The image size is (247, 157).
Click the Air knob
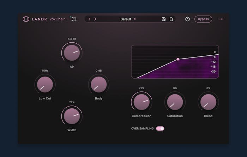pos(72,53)
